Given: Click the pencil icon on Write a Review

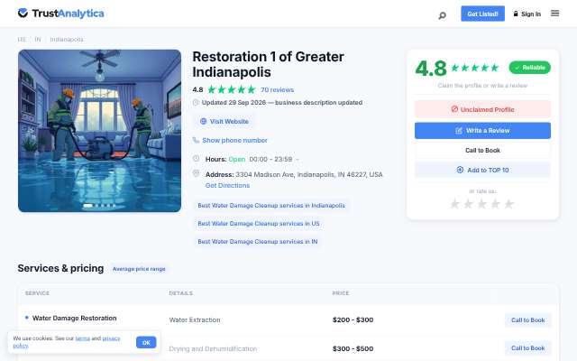Looking at the screenshot, I should [x=459, y=130].
